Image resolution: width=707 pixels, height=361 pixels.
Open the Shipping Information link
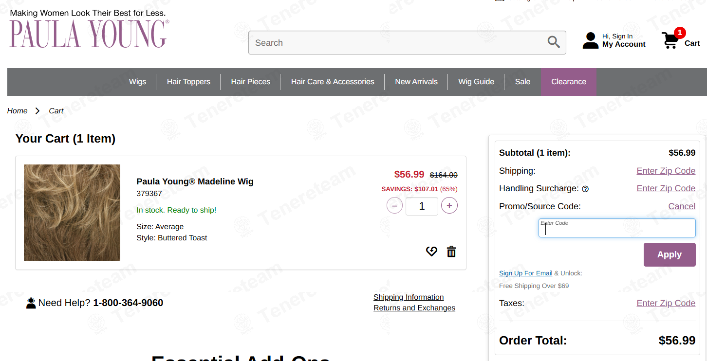click(x=409, y=297)
